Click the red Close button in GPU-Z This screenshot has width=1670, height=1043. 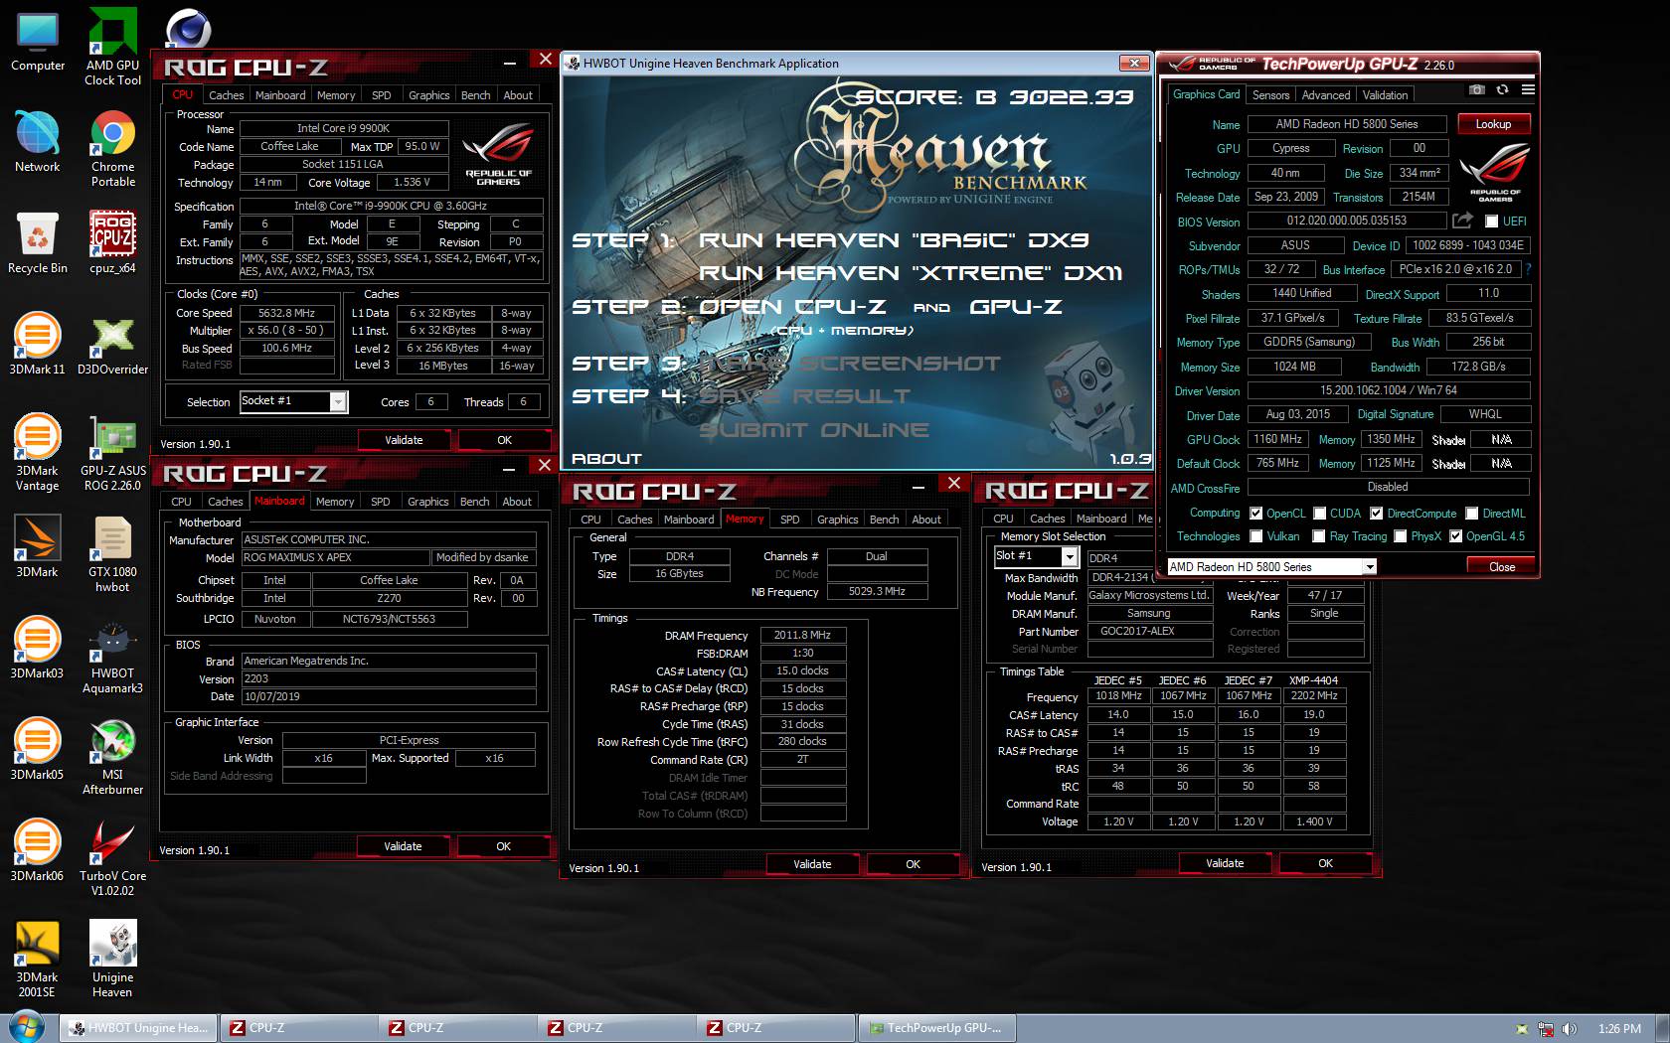[x=1501, y=566]
